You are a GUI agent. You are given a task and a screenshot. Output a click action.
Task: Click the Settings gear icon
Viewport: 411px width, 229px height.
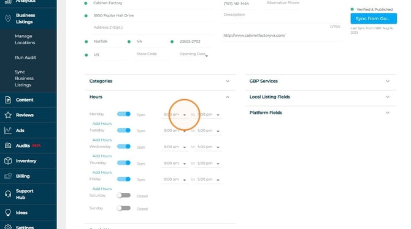click(8, 227)
